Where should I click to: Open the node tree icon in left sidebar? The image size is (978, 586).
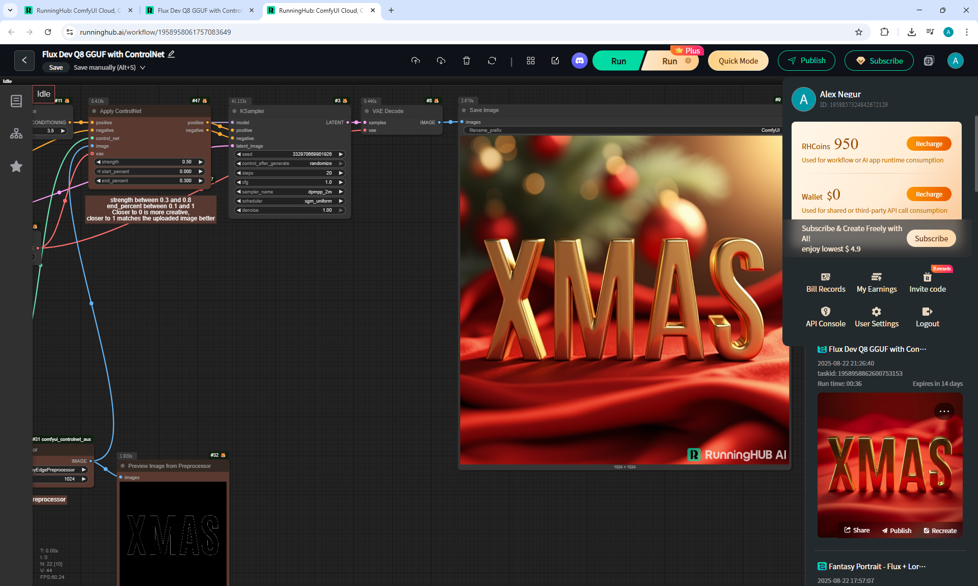16,133
